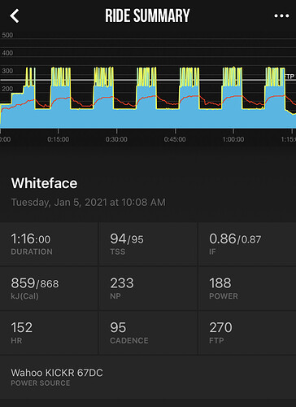Tap the ride date and time text

tap(89, 203)
